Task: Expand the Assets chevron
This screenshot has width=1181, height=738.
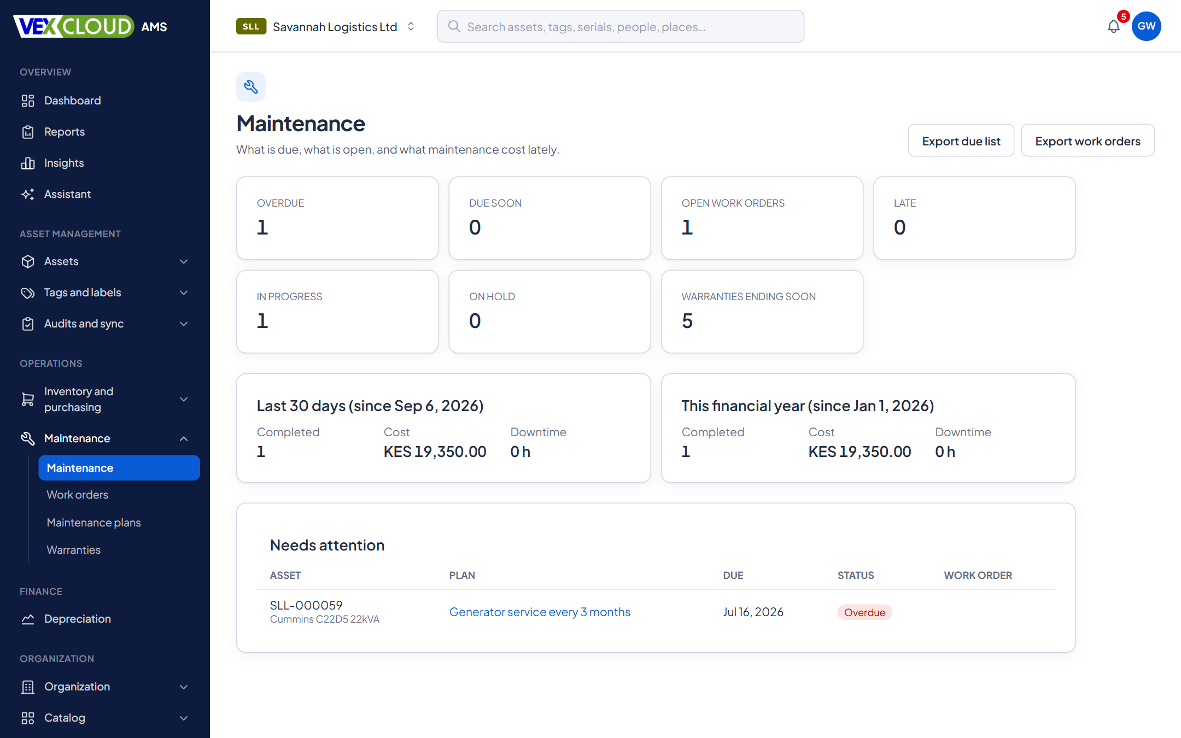Action: click(x=184, y=261)
